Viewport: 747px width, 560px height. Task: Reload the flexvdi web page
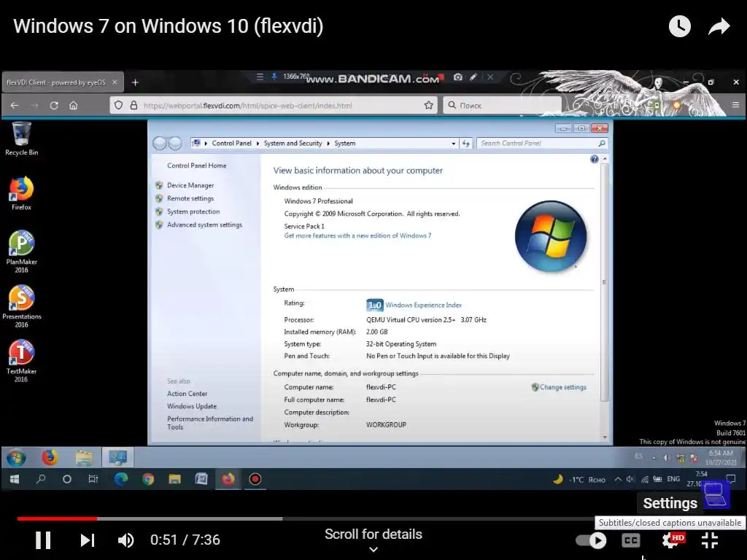click(54, 105)
